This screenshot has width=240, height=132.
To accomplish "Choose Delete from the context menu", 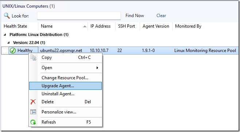I will pos(66,102).
